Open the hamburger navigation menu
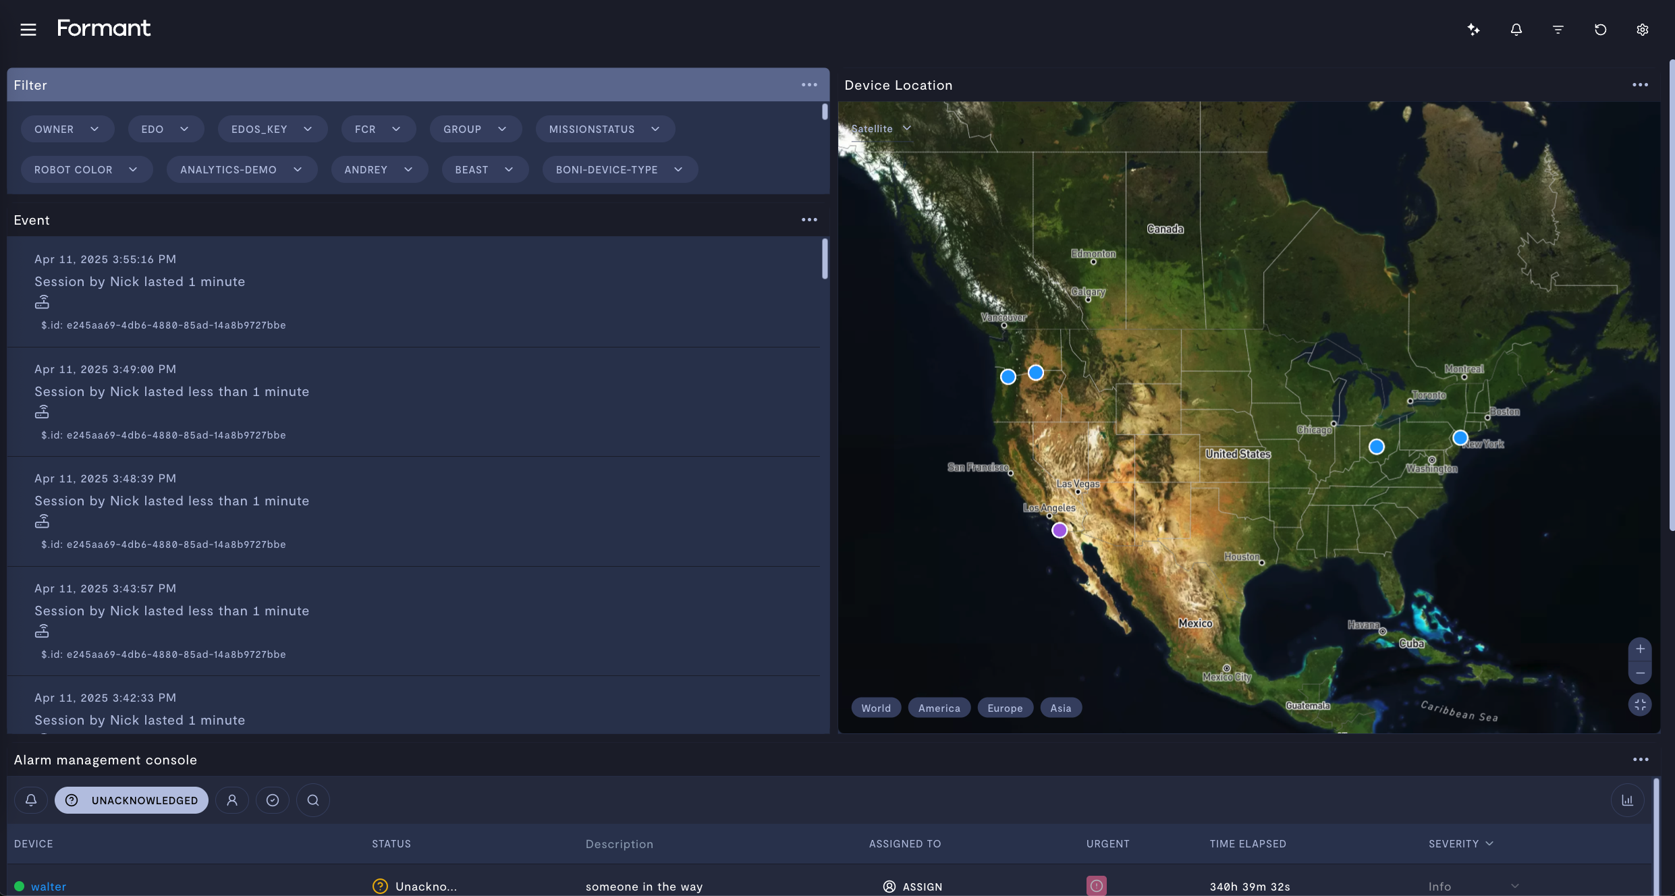 (x=28, y=29)
